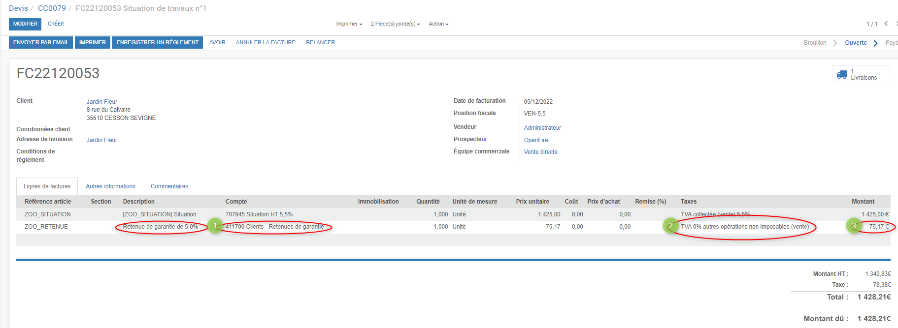Open the 2 Pièce(s) jointe(s) dropdown
898x328 pixels.
tap(396, 24)
